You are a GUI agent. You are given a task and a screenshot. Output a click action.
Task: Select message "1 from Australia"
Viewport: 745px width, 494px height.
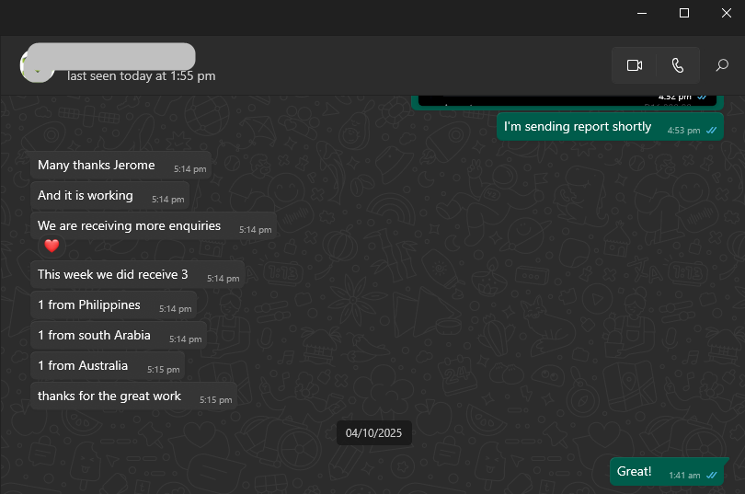(x=108, y=366)
